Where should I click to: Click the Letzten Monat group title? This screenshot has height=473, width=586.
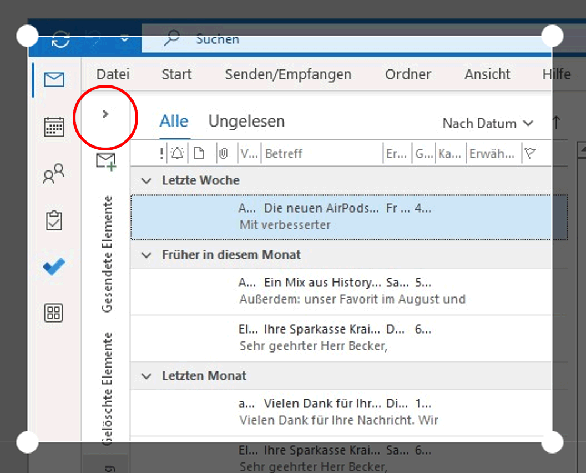(x=204, y=376)
